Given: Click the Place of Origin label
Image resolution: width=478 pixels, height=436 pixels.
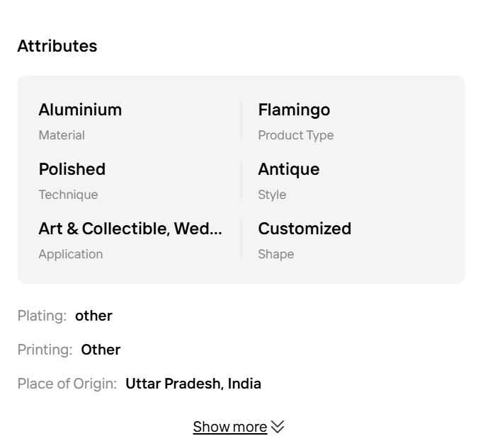Looking at the screenshot, I should pyautogui.click(x=67, y=384).
